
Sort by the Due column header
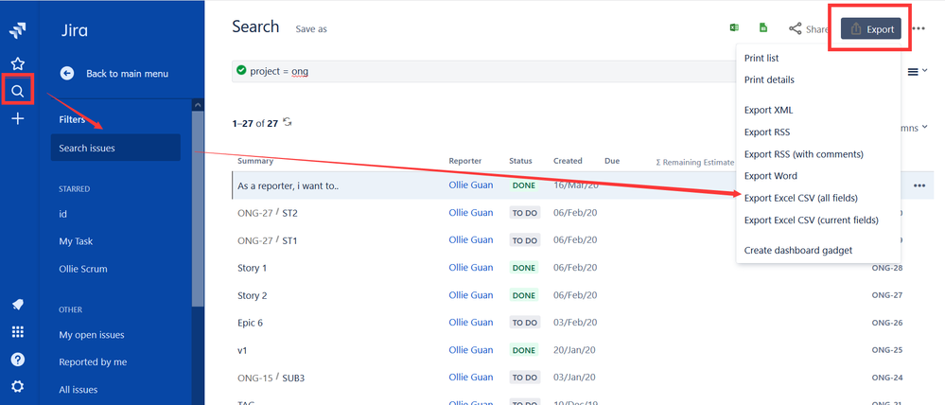pyautogui.click(x=612, y=161)
